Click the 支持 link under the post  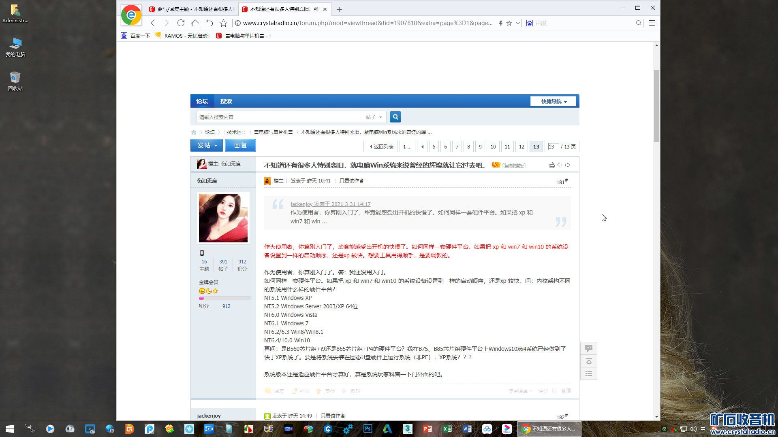pyautogui.click(x=326, y=391)
